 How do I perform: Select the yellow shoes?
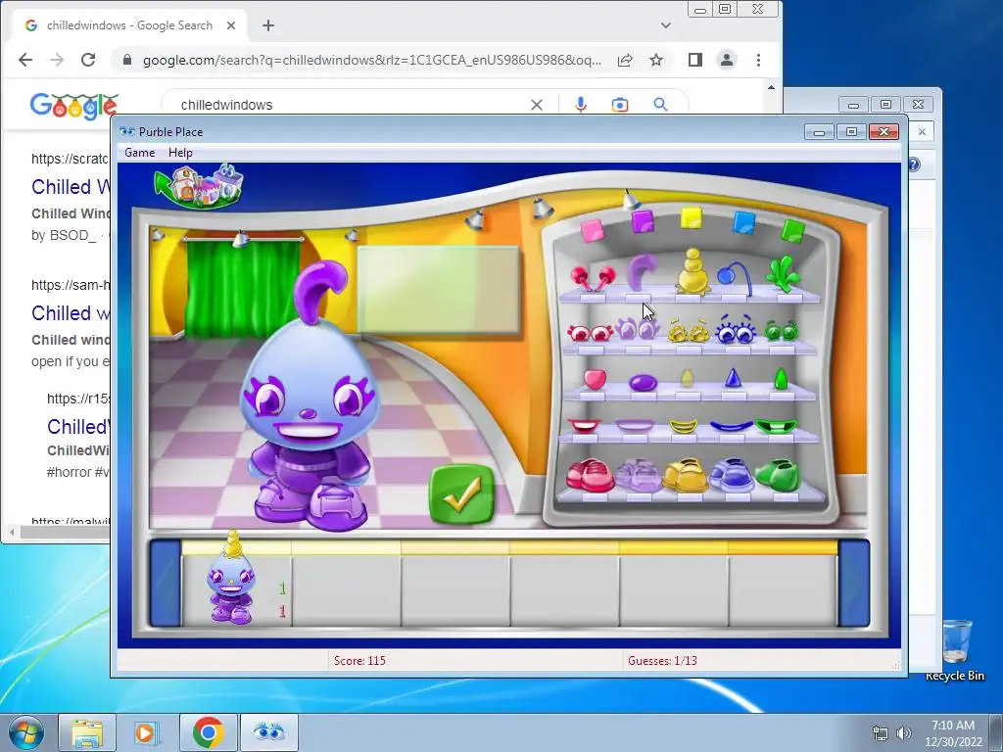(x=685, y=475)
